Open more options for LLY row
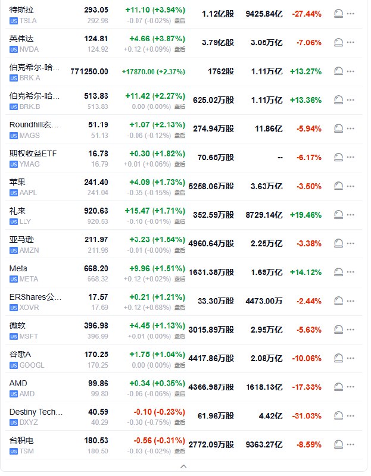The image size is (371, 476). pos(351,215)
